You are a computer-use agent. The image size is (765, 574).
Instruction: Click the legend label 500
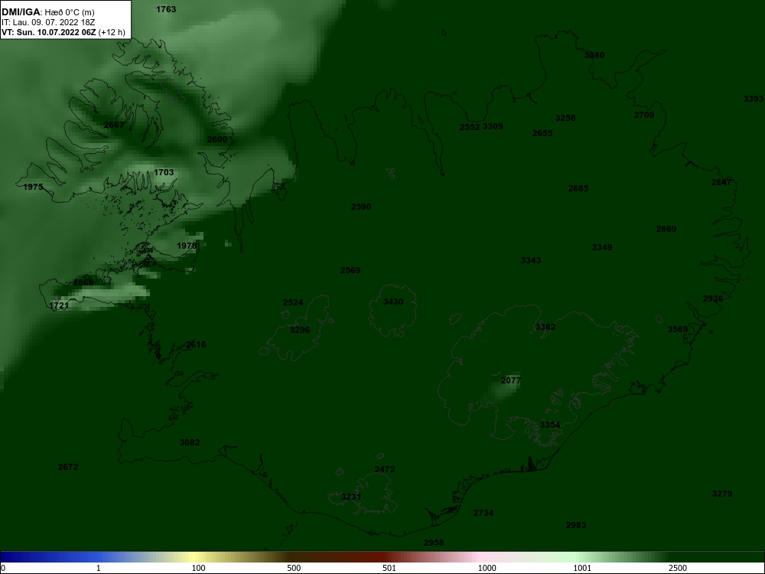pyautogui.click(x=294, y=568)
